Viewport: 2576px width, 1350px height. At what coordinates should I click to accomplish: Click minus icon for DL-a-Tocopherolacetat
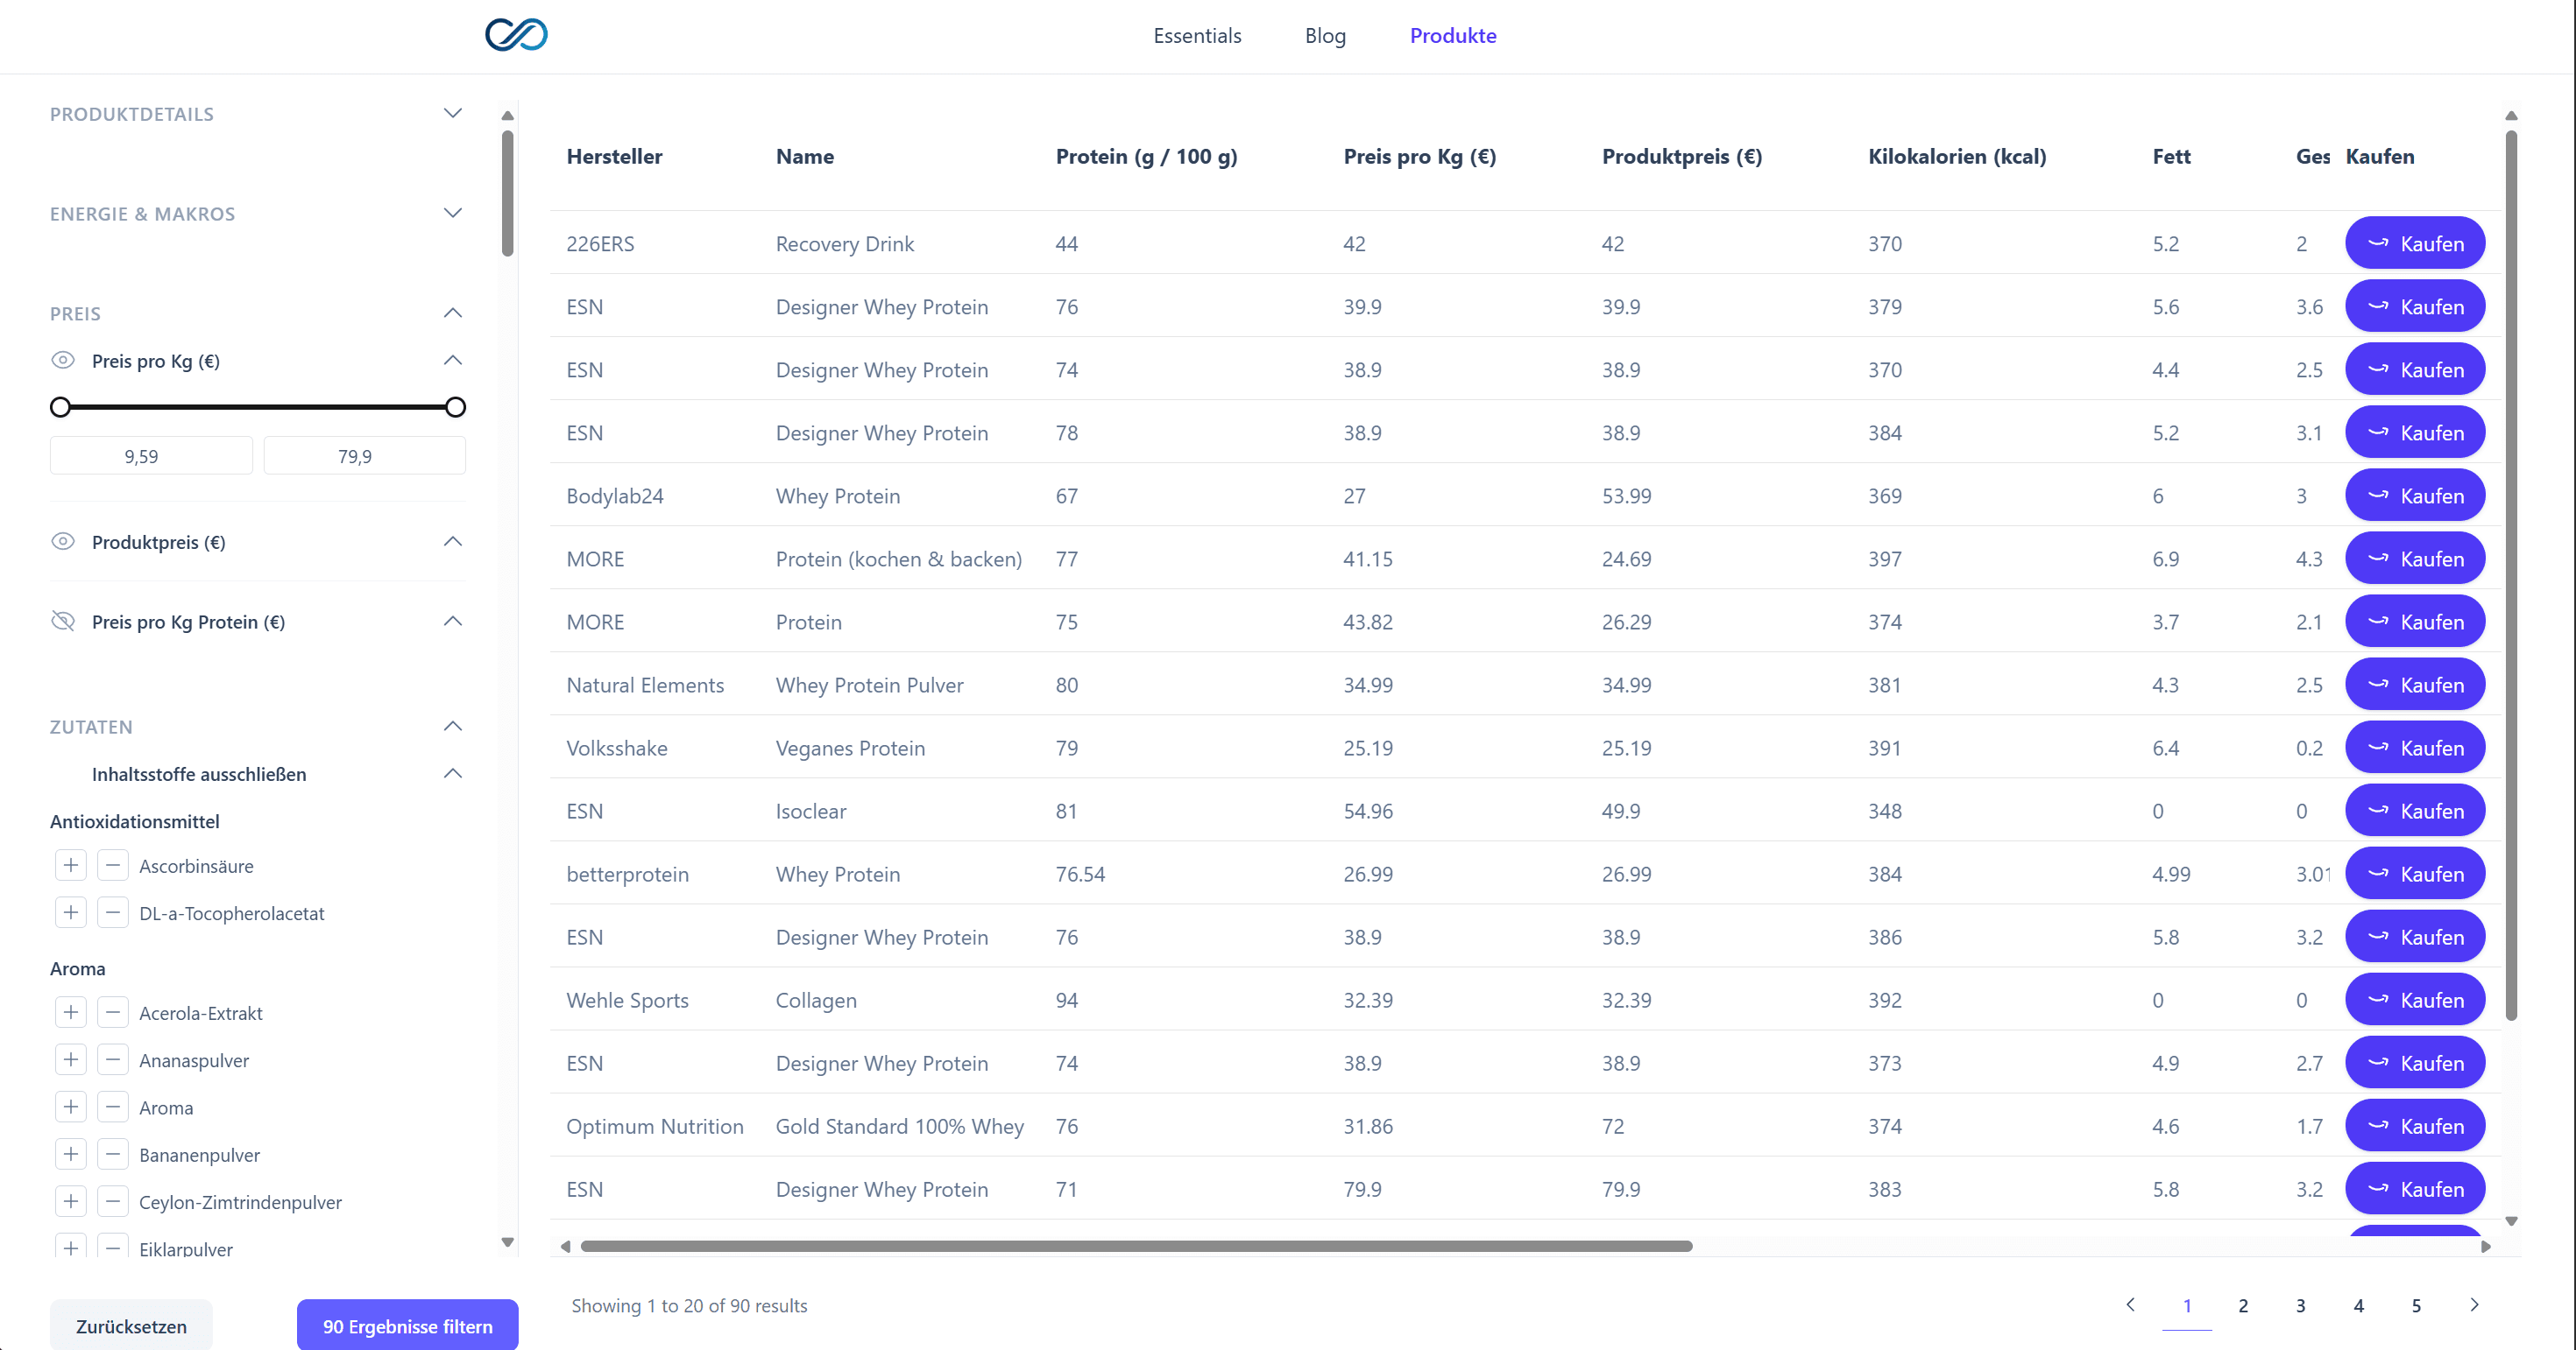(113, 912)
